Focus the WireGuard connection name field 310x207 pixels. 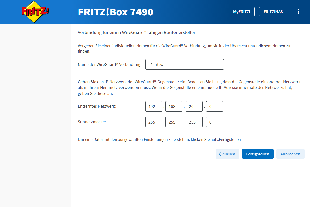coord(184,64)
